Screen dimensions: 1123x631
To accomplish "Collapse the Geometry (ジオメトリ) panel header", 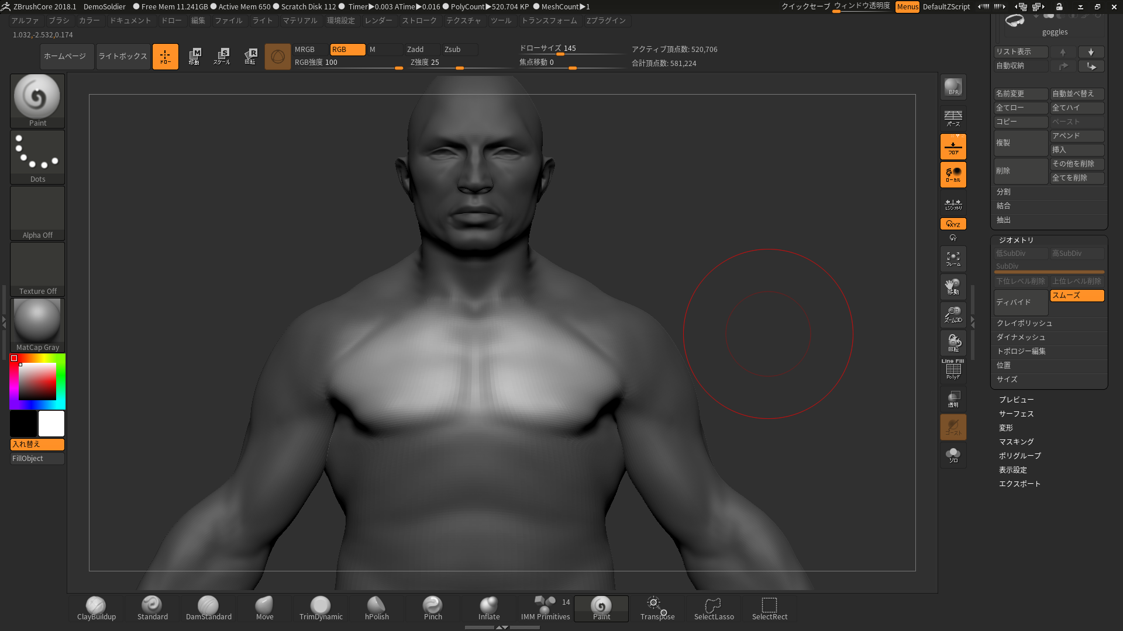I will click(x=1017, y=240).
